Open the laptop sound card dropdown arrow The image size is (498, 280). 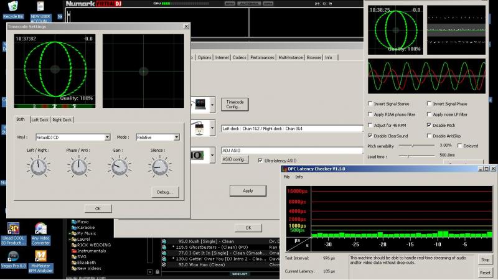212,105
